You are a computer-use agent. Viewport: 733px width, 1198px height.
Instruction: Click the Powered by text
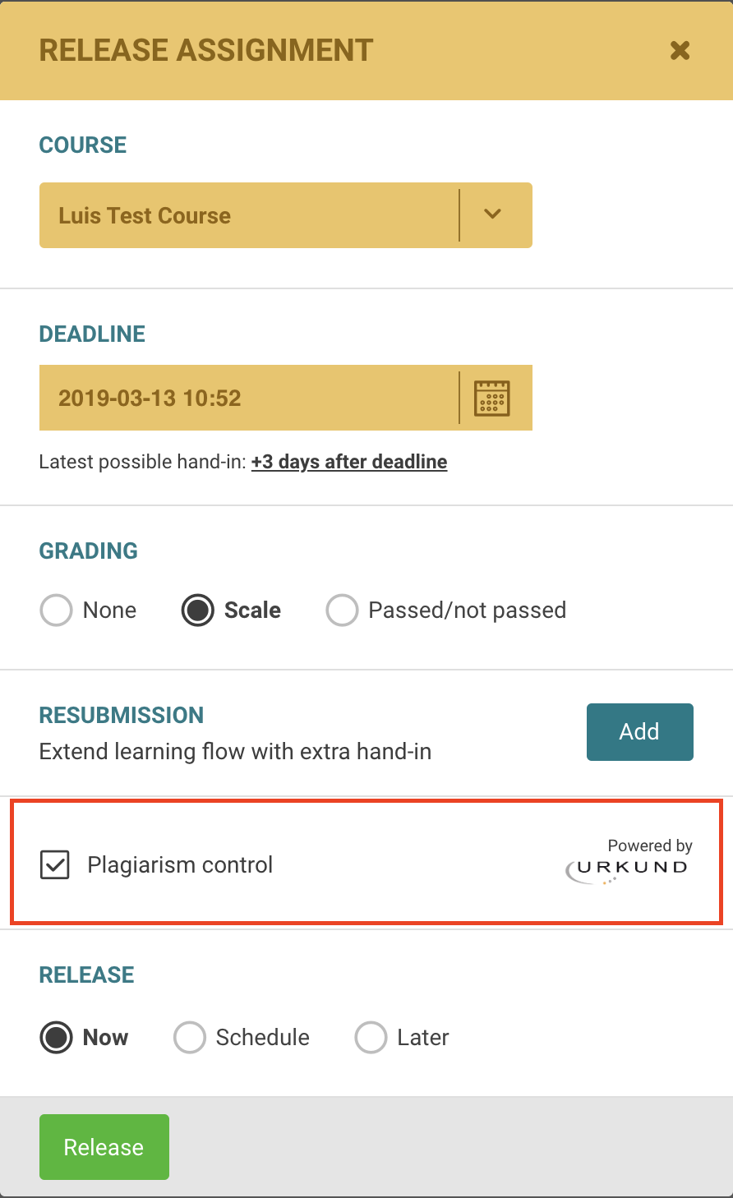[649, 846]
